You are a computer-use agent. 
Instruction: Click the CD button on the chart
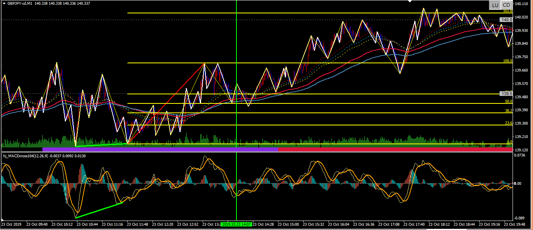tap(506, 5)
